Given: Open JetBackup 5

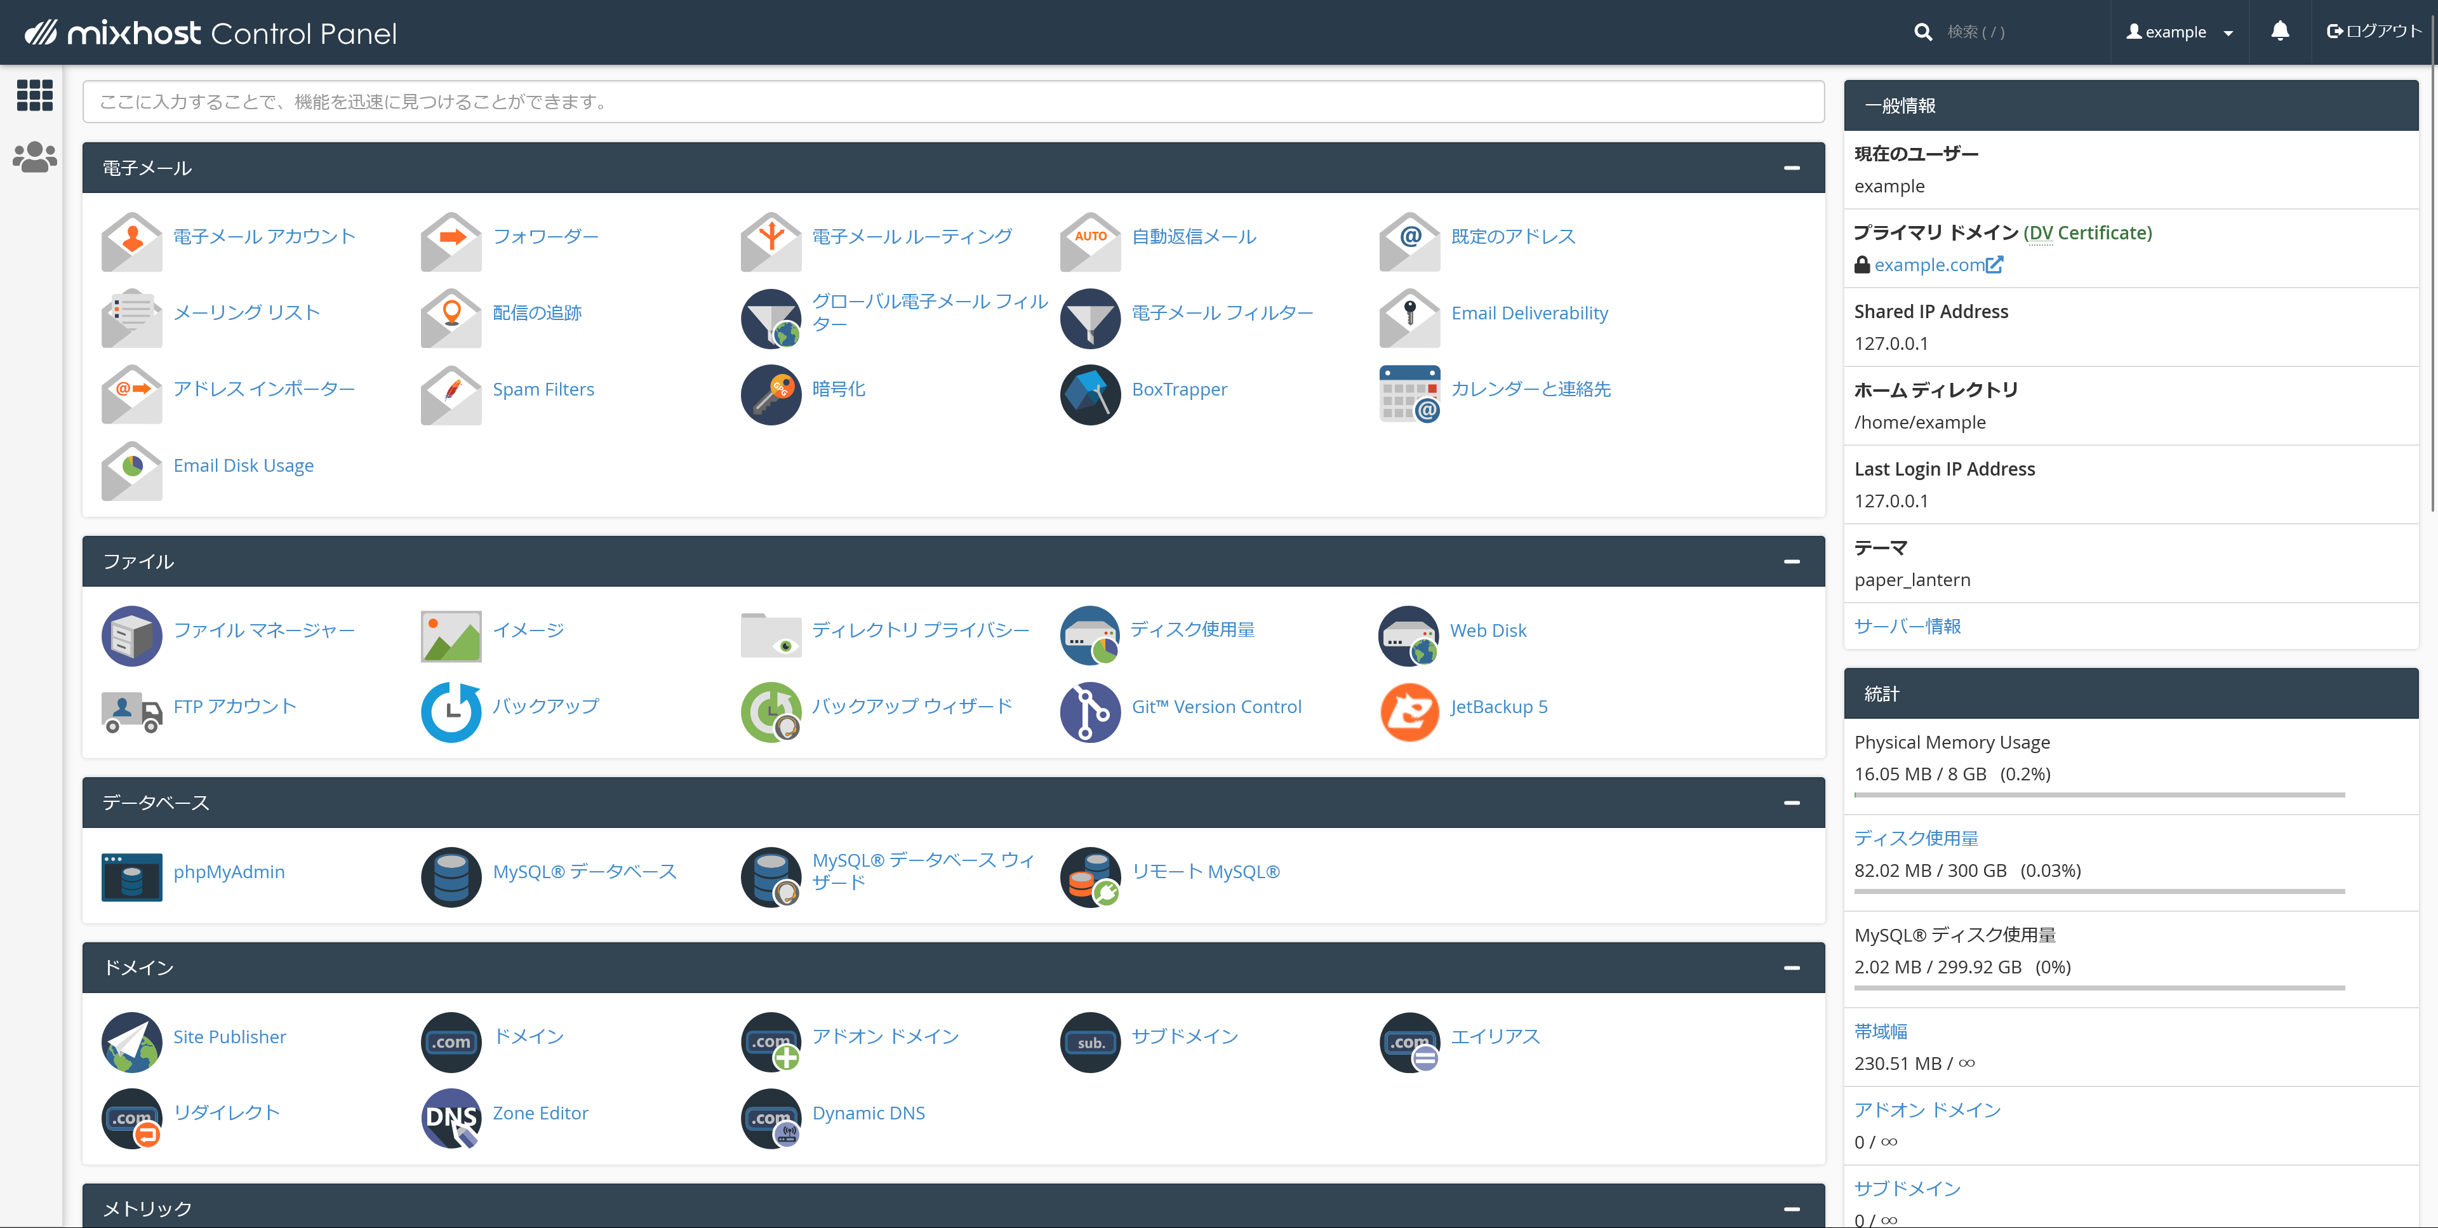Looking at the screenshot, I should pos(1498,706).
